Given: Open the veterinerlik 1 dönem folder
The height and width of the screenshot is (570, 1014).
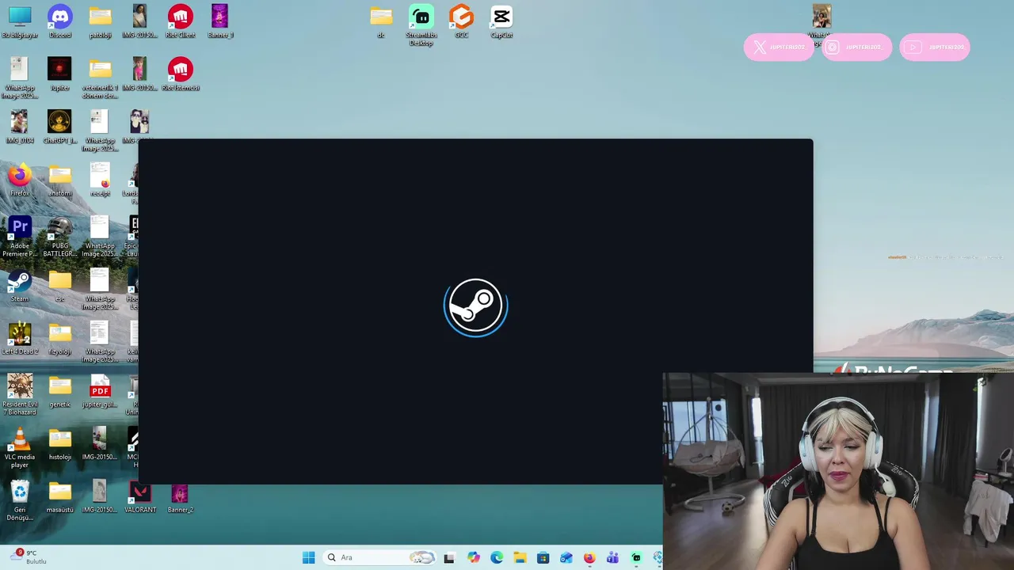Looking at the screenshot, I should [x=100, y=78].
